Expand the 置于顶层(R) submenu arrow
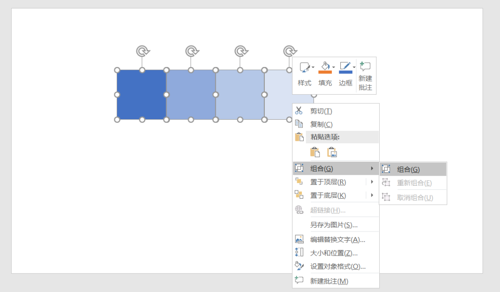Screen dimensions: 500x292 coord(372,182)
